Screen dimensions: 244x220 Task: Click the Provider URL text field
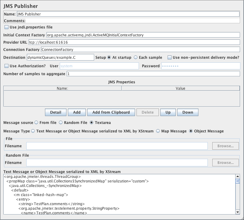[134, 42]
